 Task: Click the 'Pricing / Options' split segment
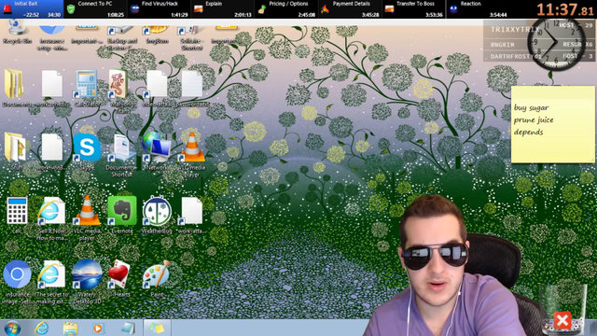286,9
